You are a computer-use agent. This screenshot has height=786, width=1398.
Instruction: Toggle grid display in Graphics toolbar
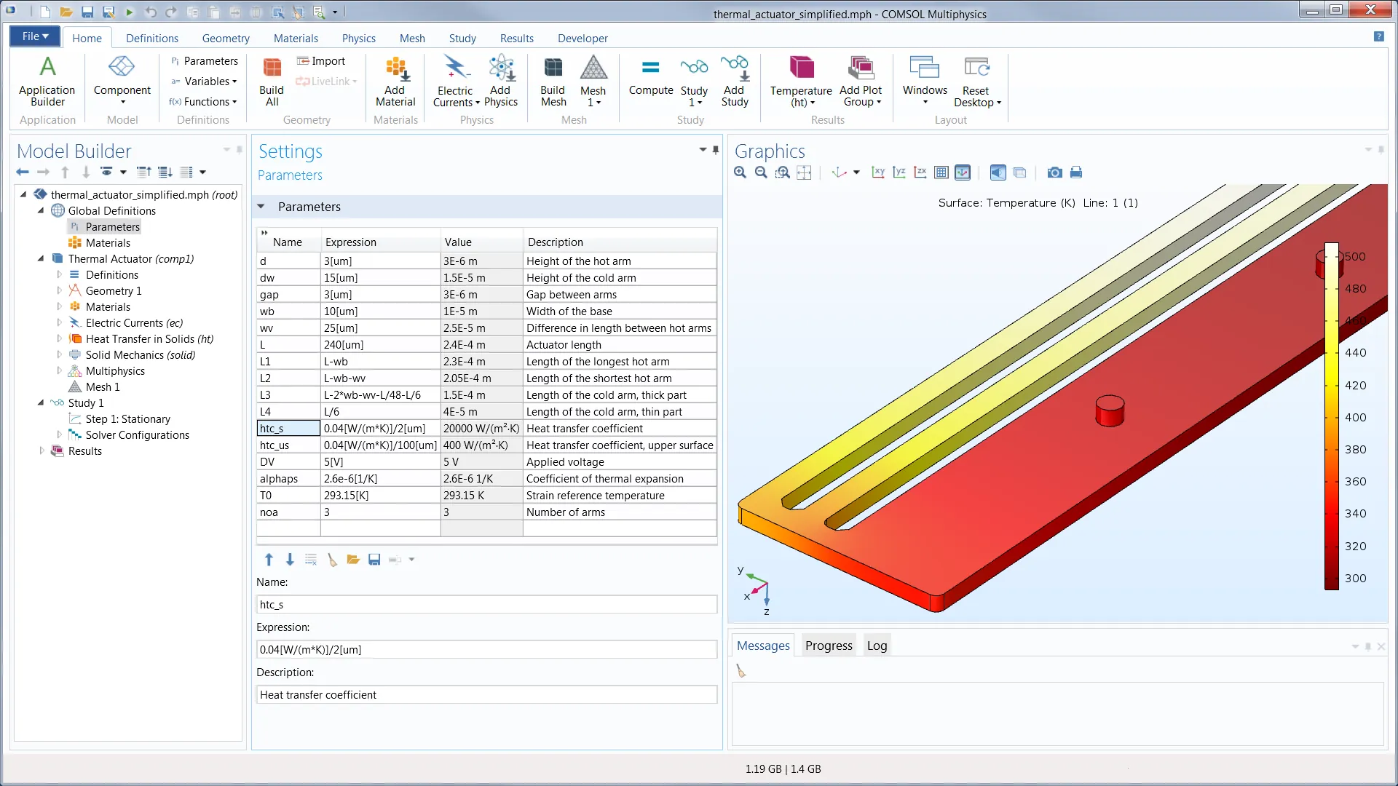[941, 172]
